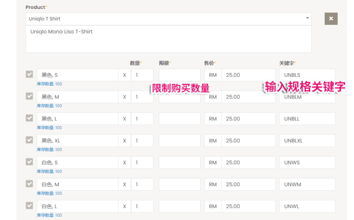Click the 25.00 price field for 白色, S
Screen dimensions: 354x220
click(248, 163)
